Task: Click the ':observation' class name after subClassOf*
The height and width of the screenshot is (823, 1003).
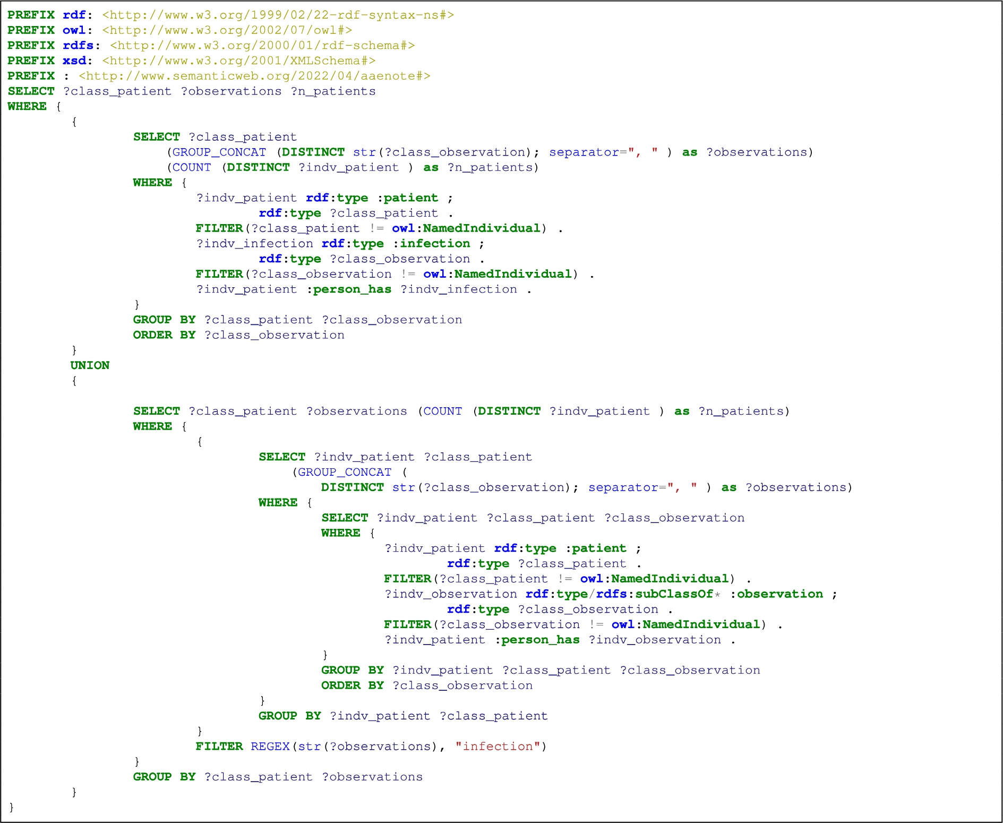Action: click(776, 594)
